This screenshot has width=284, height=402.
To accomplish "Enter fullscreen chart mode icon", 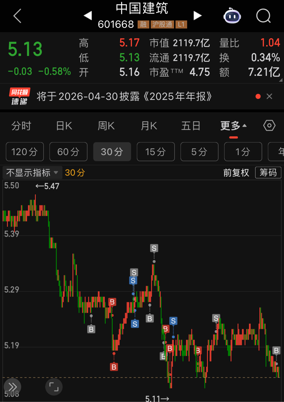I will pyautogui.click(x=54, y=386).
